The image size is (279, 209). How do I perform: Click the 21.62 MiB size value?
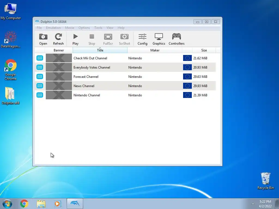(x=200, y=58)
